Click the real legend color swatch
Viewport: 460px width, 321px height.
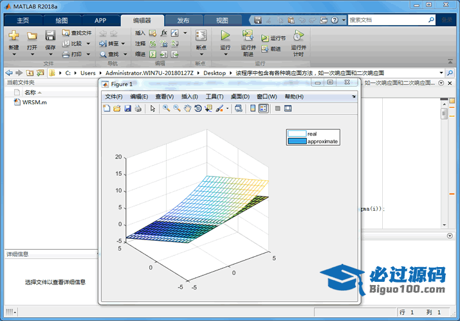[x=297, y=134]
